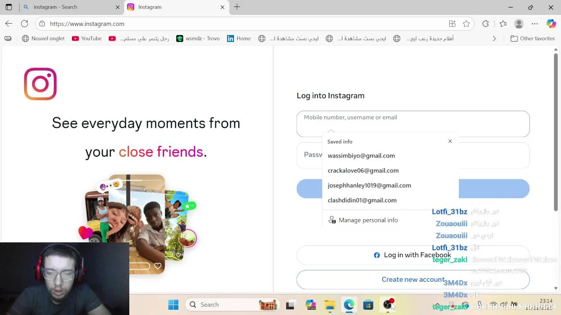Screen dimensions: 561x315
Task: Open the LinkedIn Home bookmark
Action: click(x=239, y=38)
